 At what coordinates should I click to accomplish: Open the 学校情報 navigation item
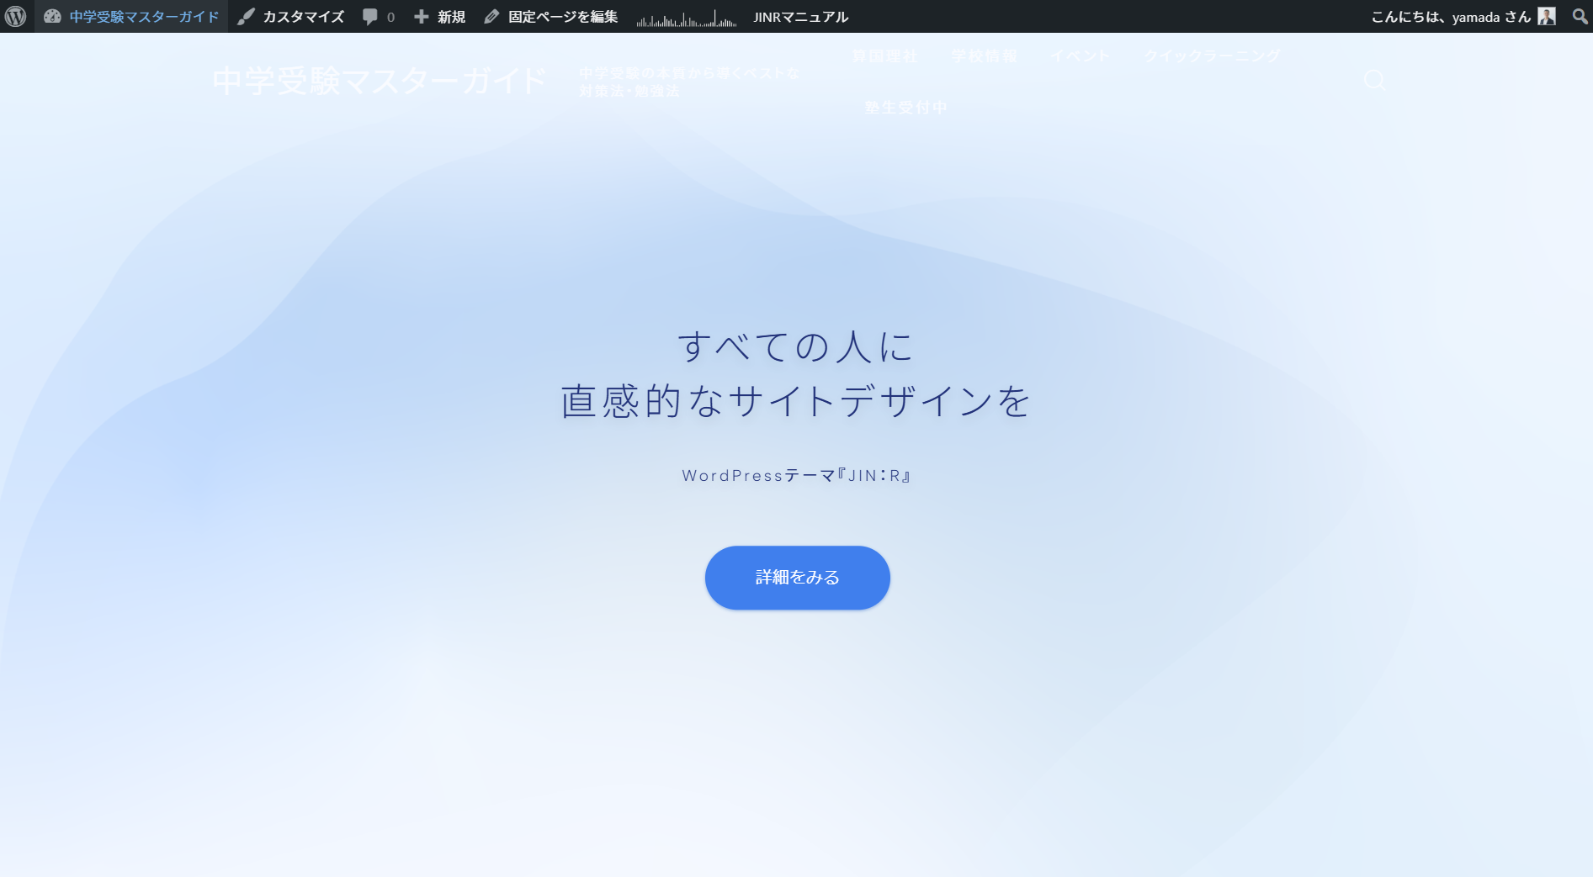984,56
